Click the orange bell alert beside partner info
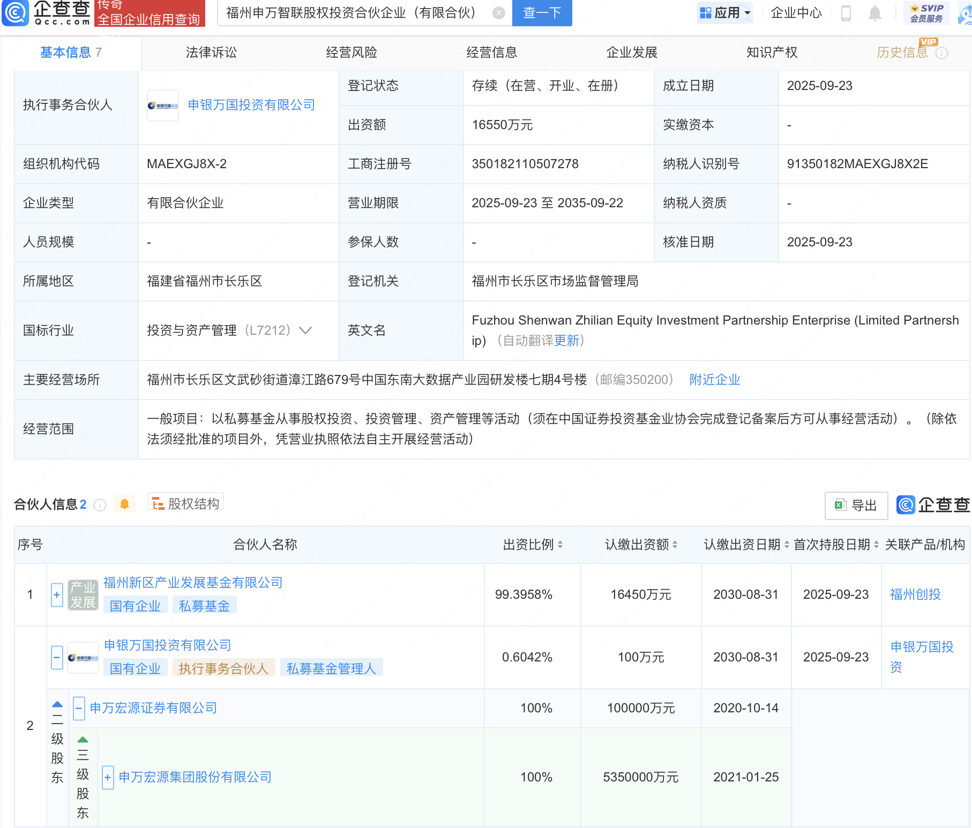The width and height of the screenshot is (972, 828). 124,504
